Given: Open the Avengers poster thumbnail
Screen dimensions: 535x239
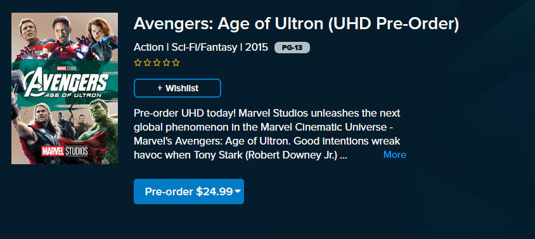Looking at the screenshot, I should pyautogui.click(x=65, y=88).
